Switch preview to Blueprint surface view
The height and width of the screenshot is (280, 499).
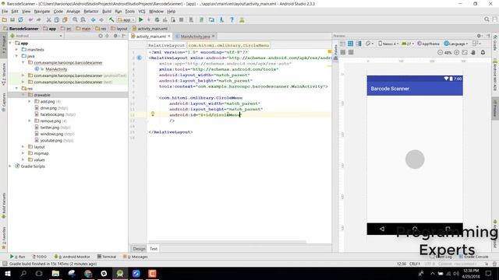coord(350,44)
